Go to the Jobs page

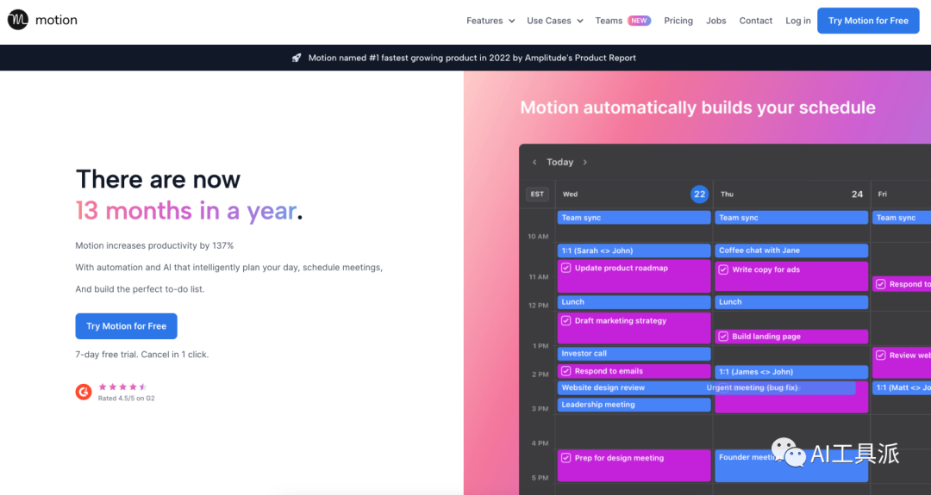[715, 21]
